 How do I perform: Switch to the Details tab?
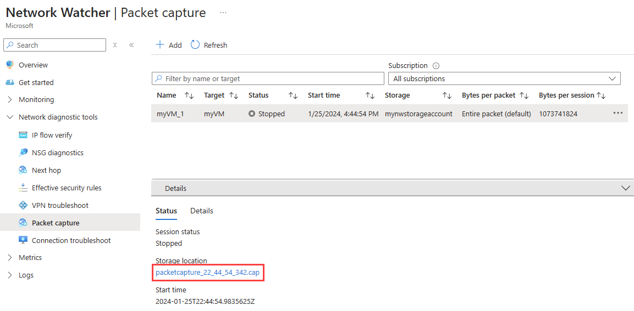pyautogui.click(x=202, y=211)
